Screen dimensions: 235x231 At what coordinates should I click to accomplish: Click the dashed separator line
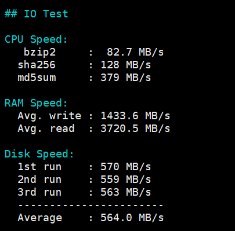point(91,205)
